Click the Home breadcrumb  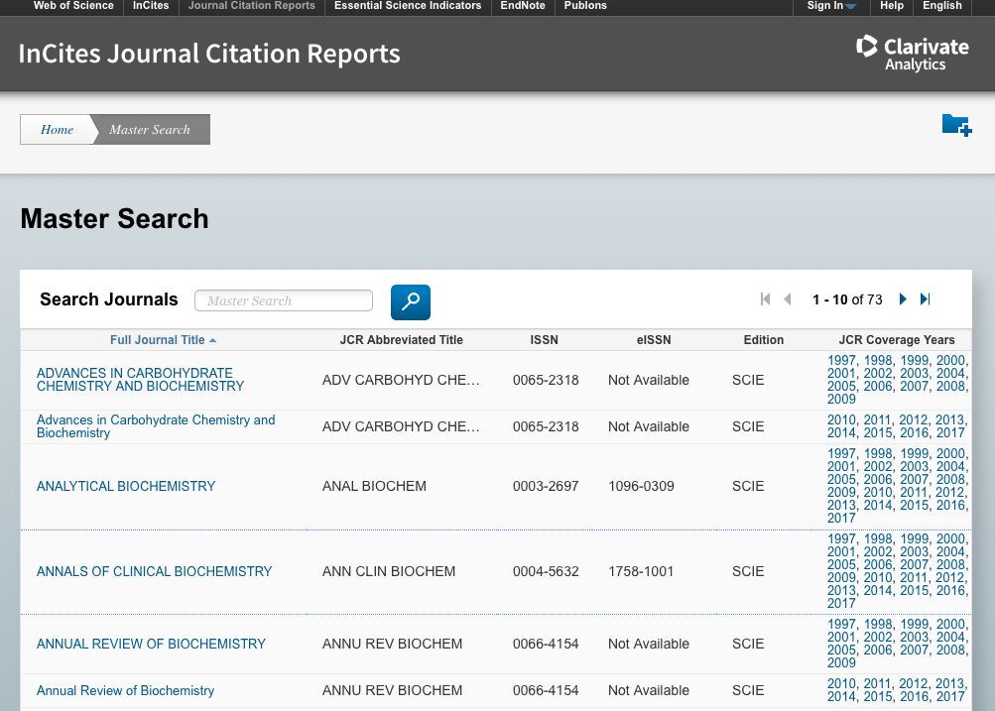57,130
